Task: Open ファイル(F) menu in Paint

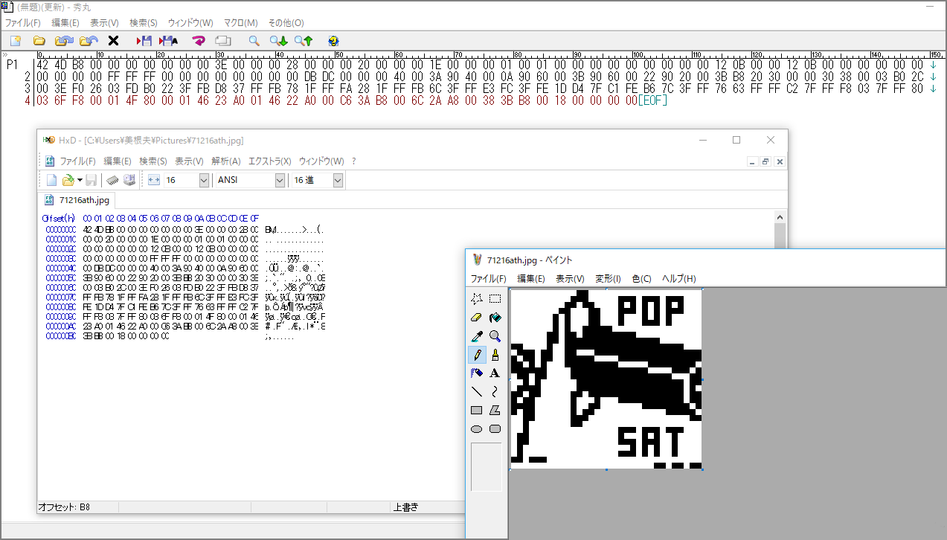Action: click(x=488, y=279)
